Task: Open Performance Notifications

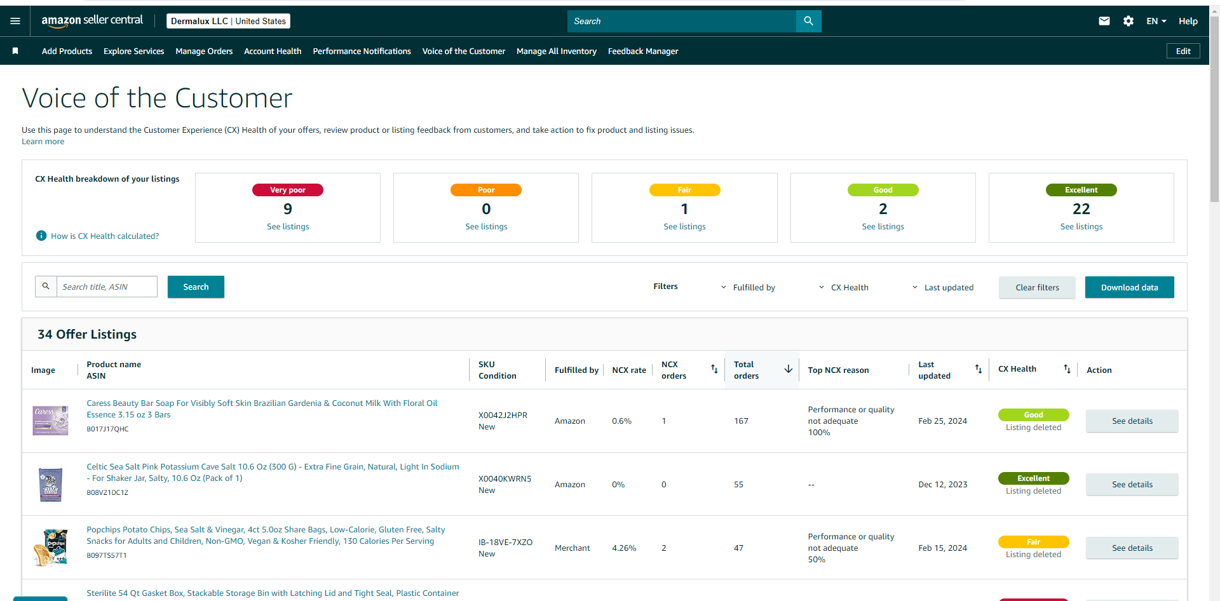Action: pos(362,51)
